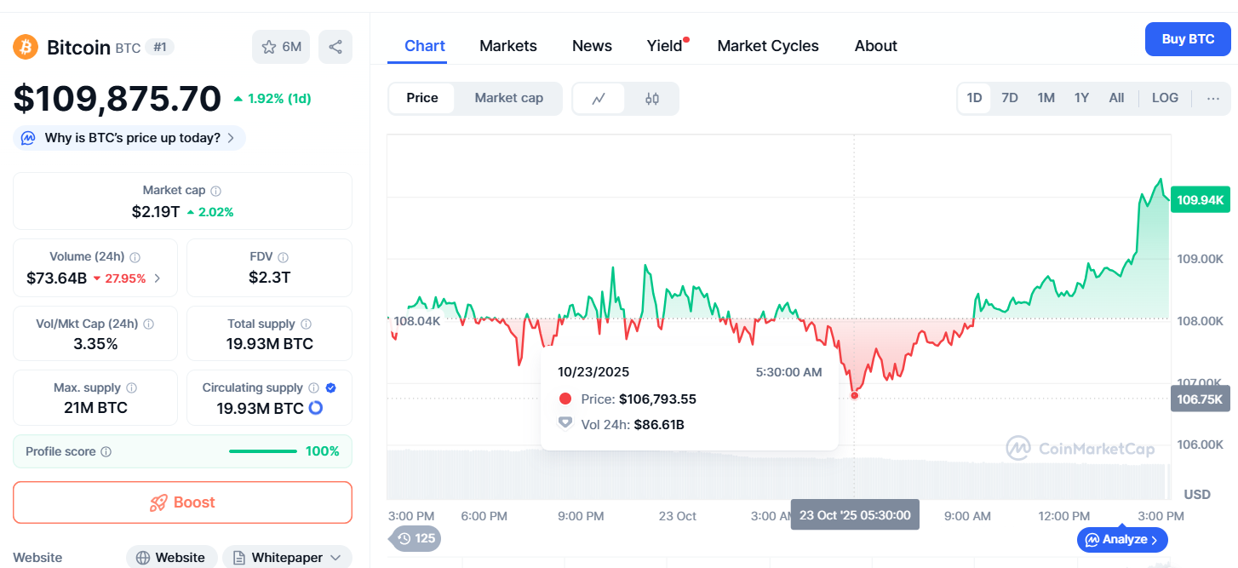Viewport: 1238px width, 568px height.
Task: Set chart range to 7D
Action: [1010, 98]
